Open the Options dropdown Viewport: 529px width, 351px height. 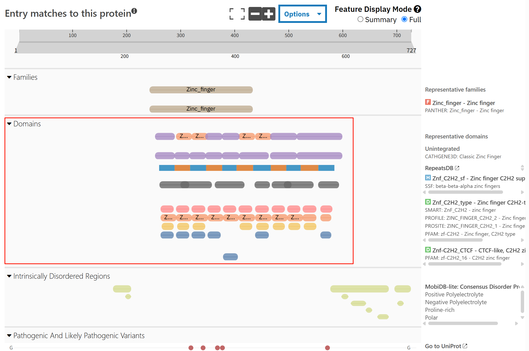click(302, 14)
